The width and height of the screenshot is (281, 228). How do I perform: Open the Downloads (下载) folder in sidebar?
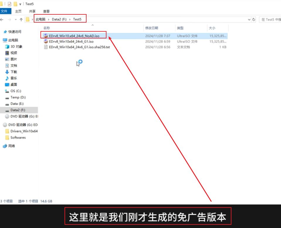coord(13,72)
